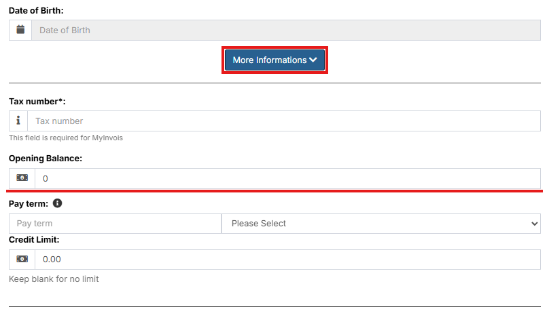Click the Opening Balance label
This screenshot has width=549, height=309.
click(46, 158)
